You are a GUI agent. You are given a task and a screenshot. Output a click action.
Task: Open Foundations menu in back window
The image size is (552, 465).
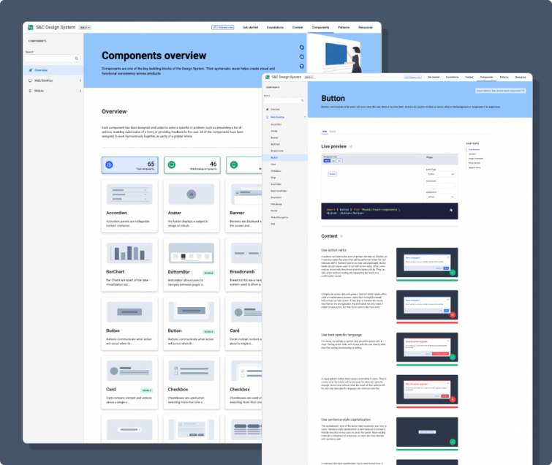click(x=275, y=28)
